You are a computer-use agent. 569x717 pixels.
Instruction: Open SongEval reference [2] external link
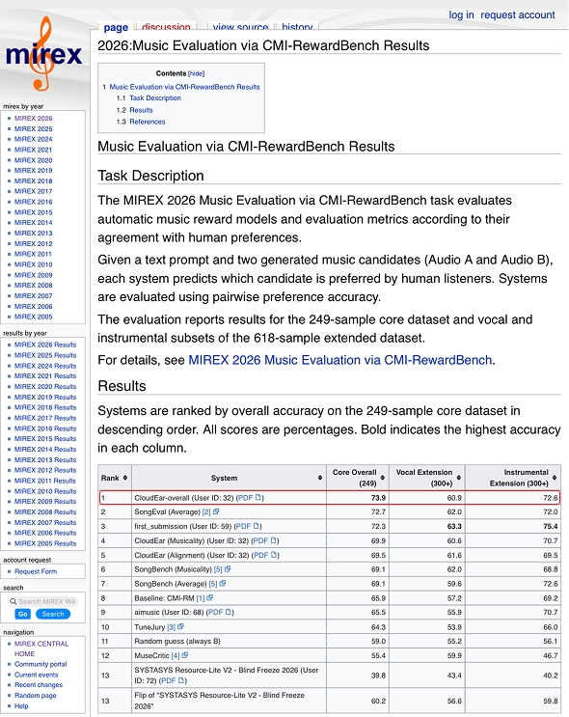tap(210, 511)
